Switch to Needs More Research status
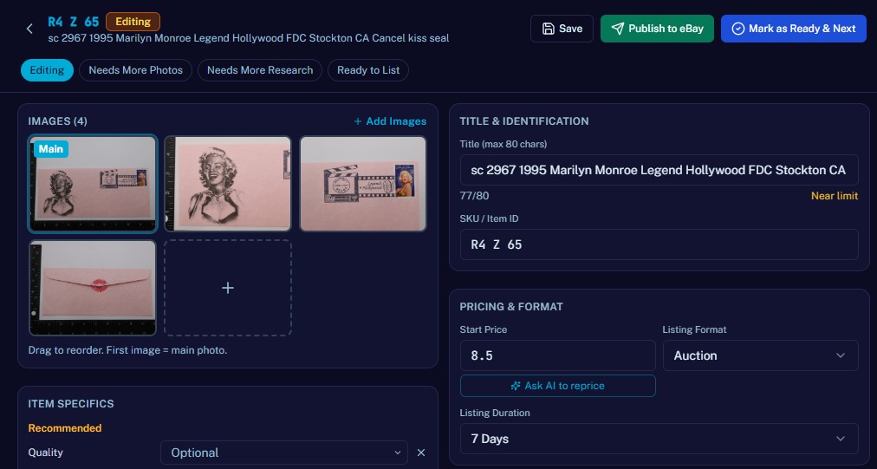The height and width of the screenshot is (469, 877). [x=259, y=70]
